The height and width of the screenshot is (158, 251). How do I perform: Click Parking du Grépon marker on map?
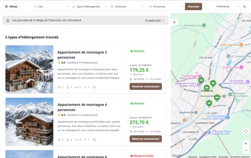[209, 132]
